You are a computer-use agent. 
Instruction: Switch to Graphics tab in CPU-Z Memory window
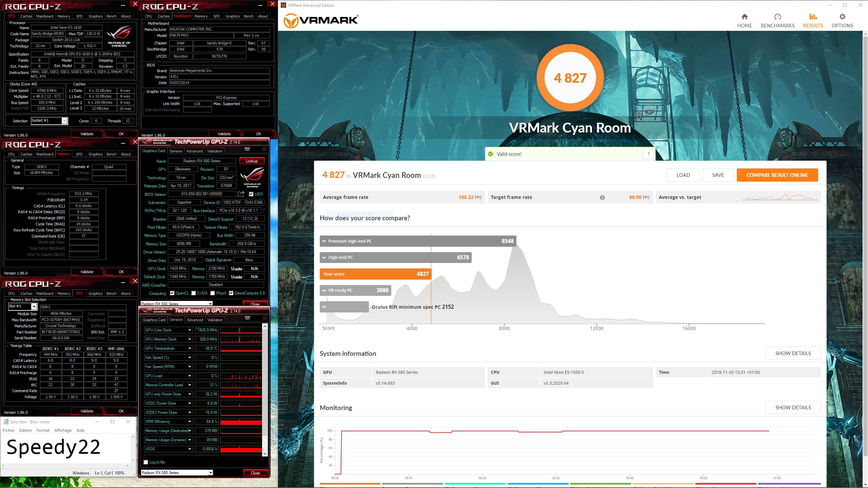(95, 154)
